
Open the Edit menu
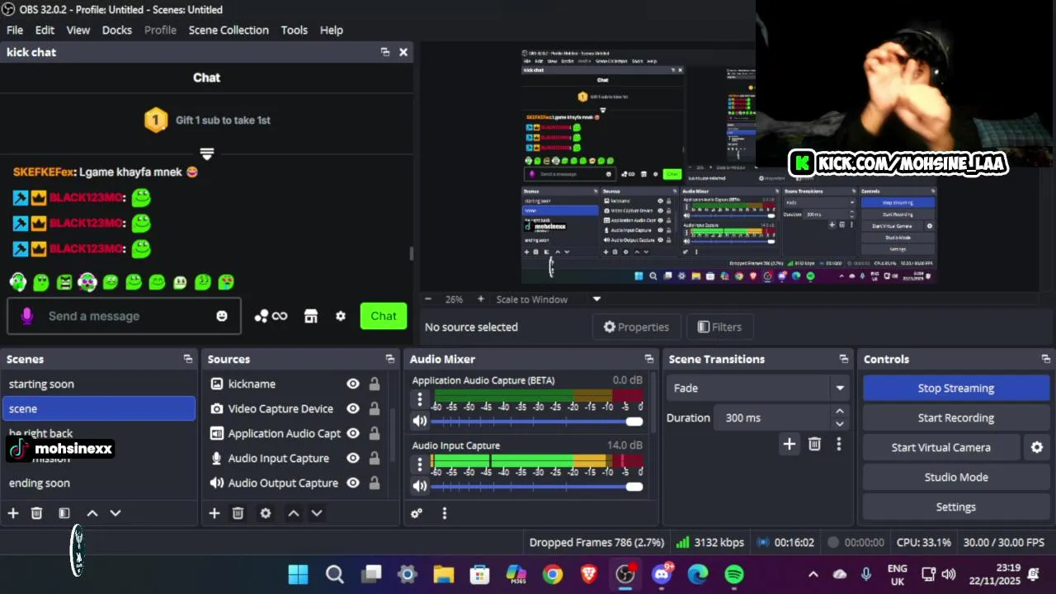(45, 30)
